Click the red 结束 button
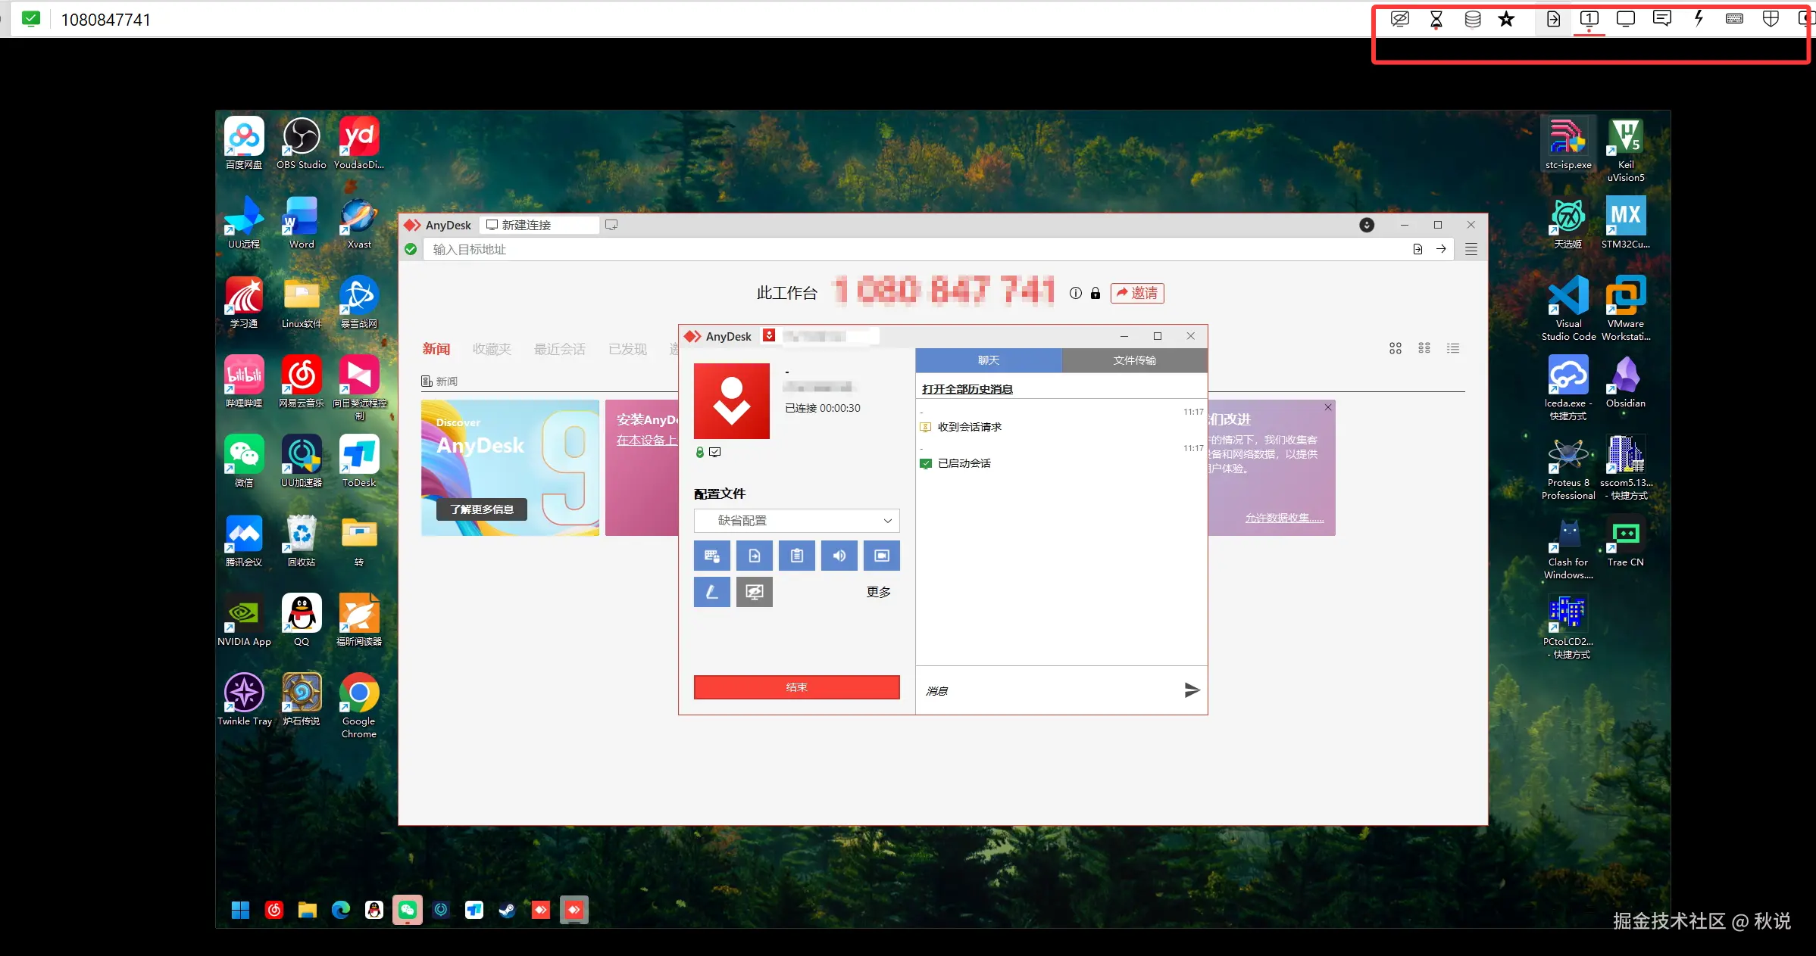This screenshot has width=1816, height=956. click(x=796, y=687)
